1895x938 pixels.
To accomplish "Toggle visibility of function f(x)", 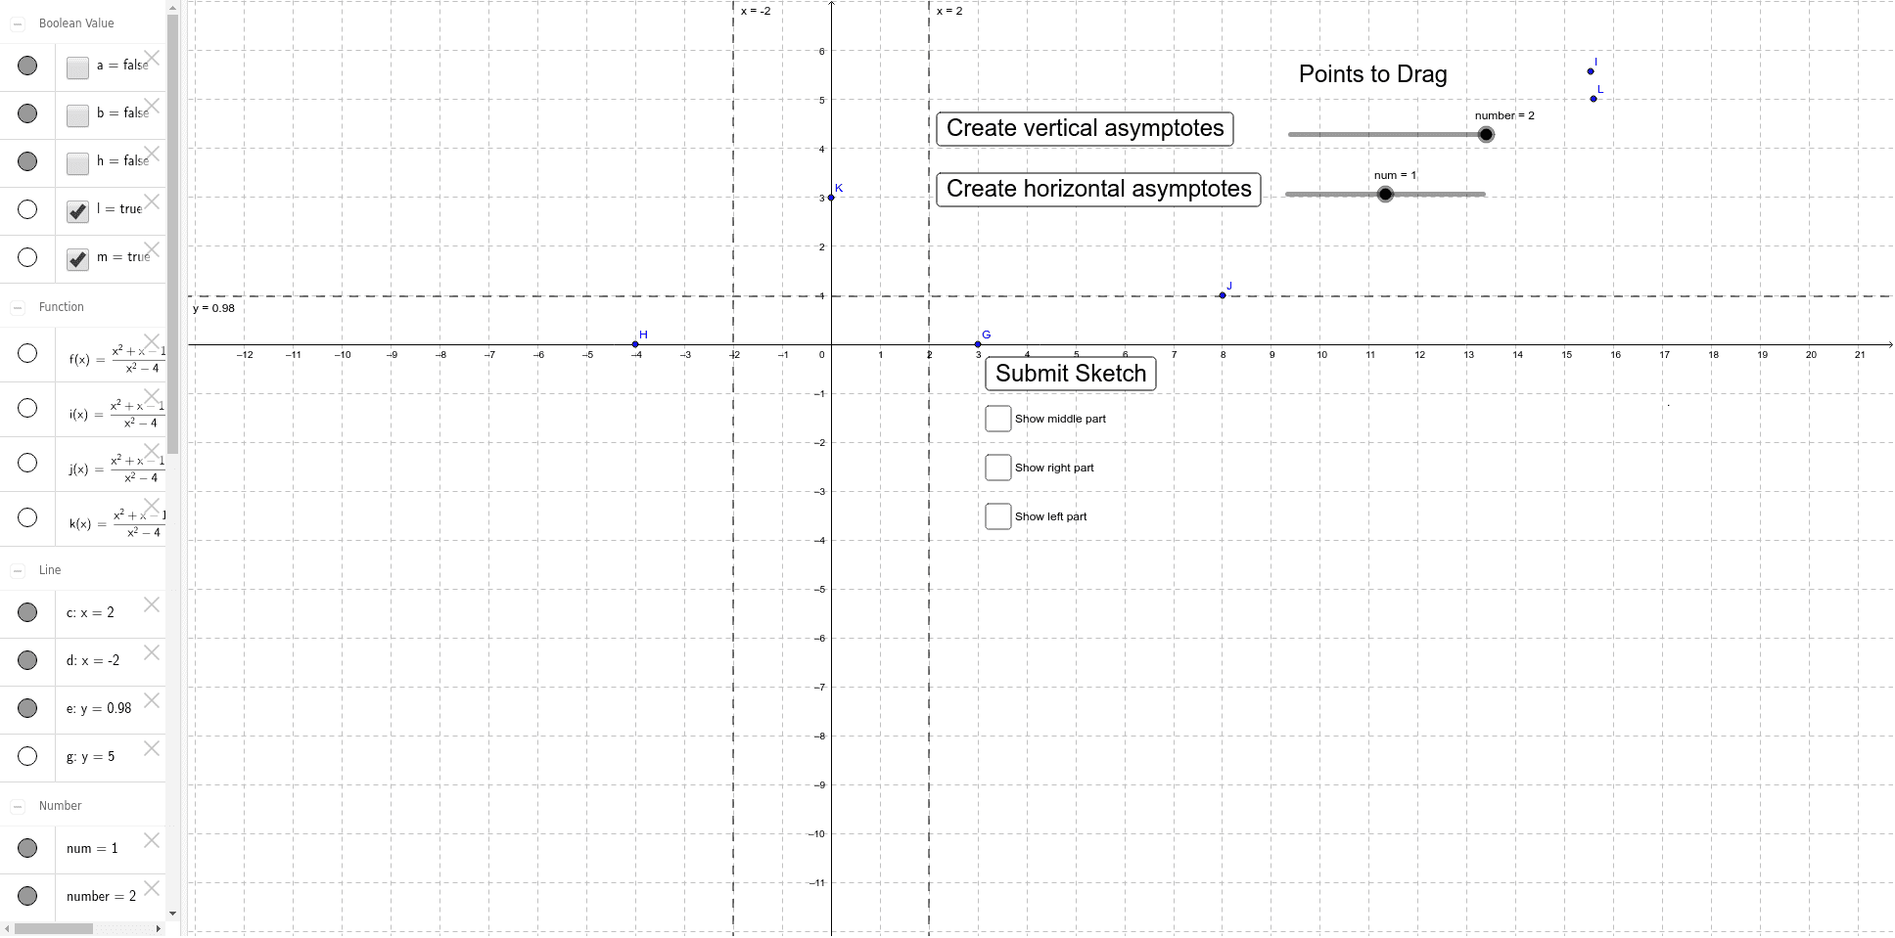I will 27,353.
